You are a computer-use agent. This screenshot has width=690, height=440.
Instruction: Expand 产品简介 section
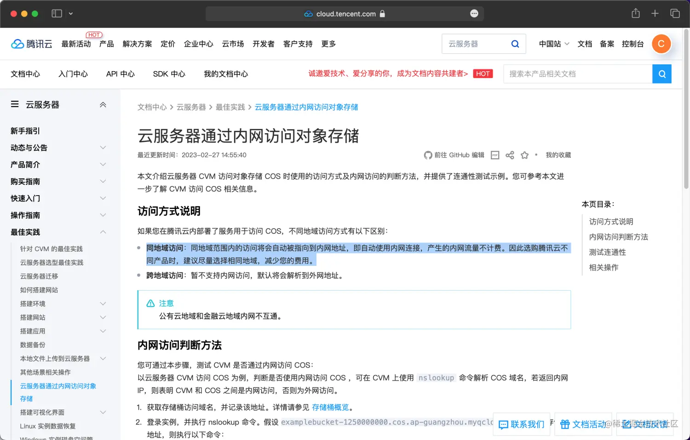click(103, 164)
